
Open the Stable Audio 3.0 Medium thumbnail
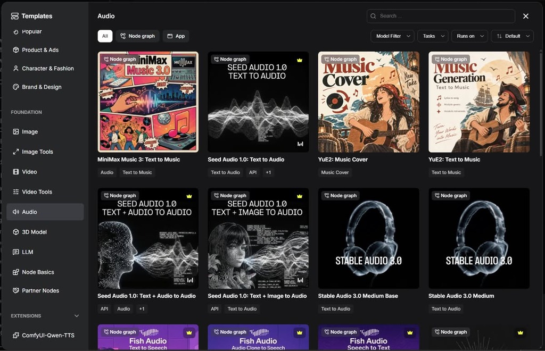pyautogui.click(x=479, y=238)
